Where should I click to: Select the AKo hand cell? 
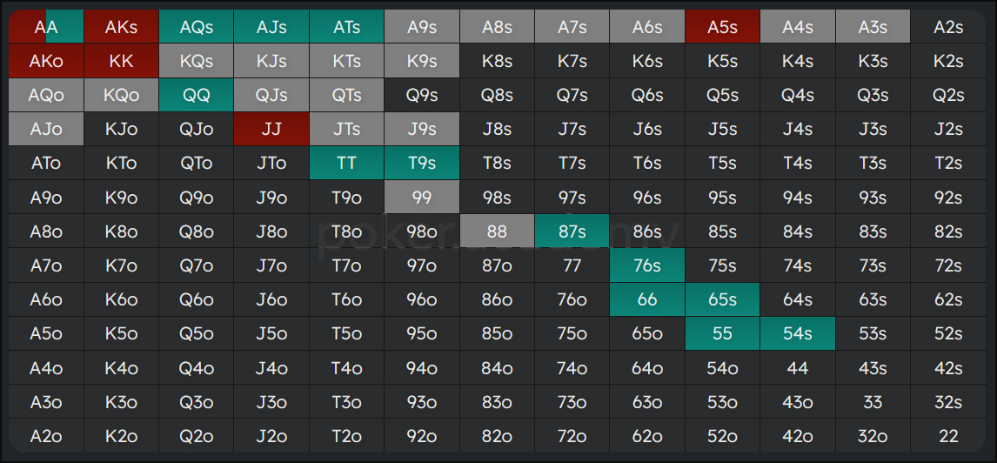(x=46, y=61)
